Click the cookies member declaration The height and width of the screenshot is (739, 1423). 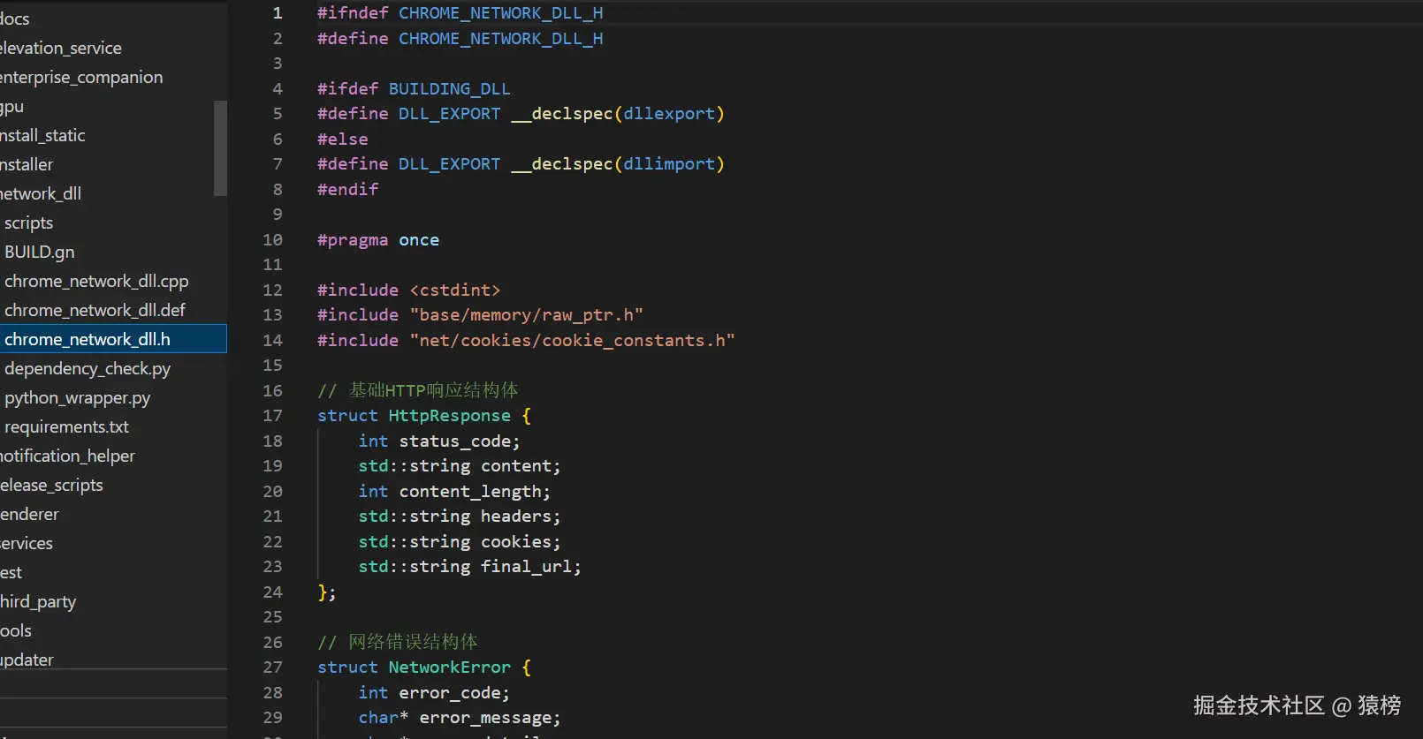coord(460,542)
